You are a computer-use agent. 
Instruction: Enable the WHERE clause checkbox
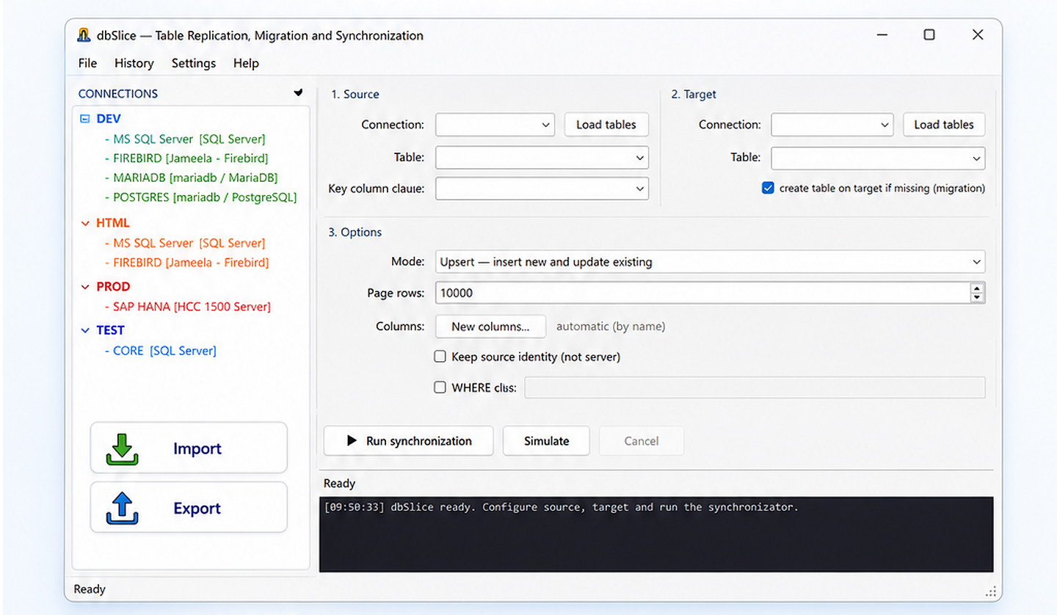[x=440, y=387]
